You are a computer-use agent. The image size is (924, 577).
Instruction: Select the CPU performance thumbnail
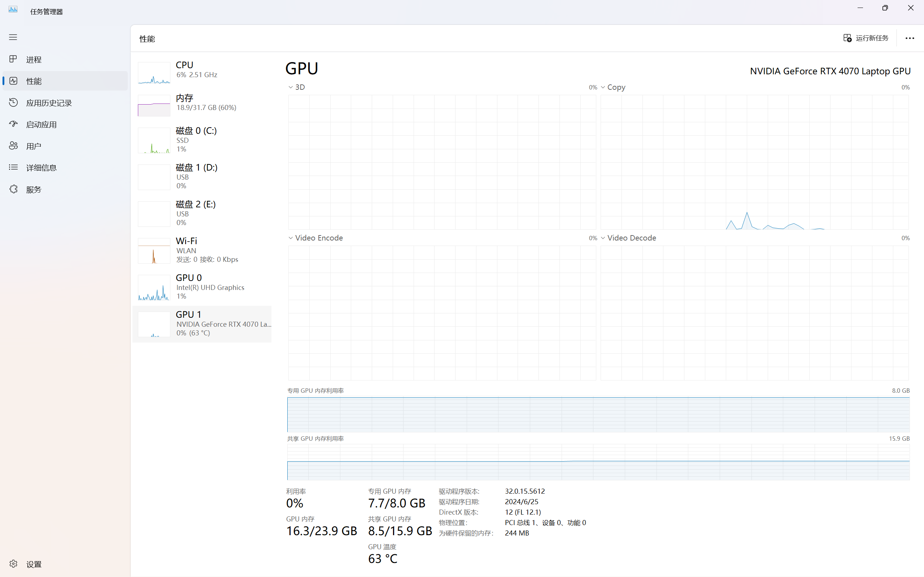(x=154, y=72)
